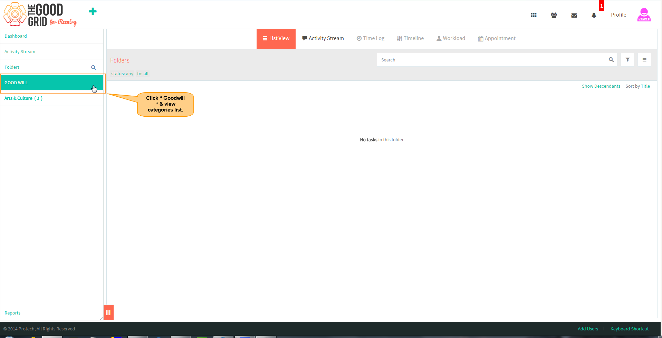Click the green plus add icon
The width and height of the screenshot is (662, 338).
(x=93, y=11)
